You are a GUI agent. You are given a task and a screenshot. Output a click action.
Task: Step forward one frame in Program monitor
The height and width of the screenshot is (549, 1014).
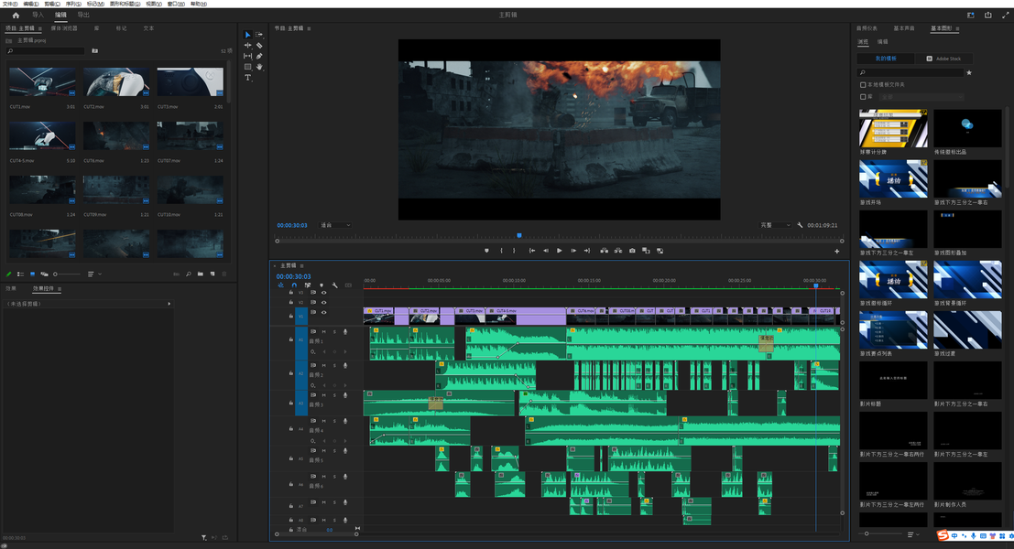point(573,251)
